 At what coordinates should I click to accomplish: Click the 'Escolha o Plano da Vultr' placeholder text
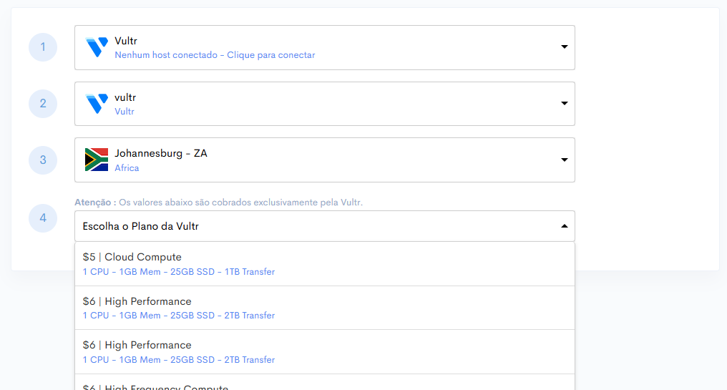click(140, 226)
